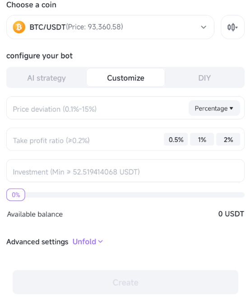The height and width of the screenshot is (297, 251).
Task: Click the 0 USDT available balance value
Action: click(x=231, y=214)
